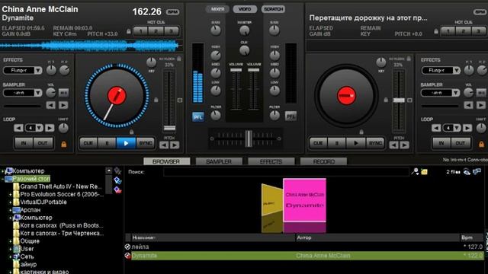Open the BROWSER tab

pyautogui.click(x=166, y=161)
